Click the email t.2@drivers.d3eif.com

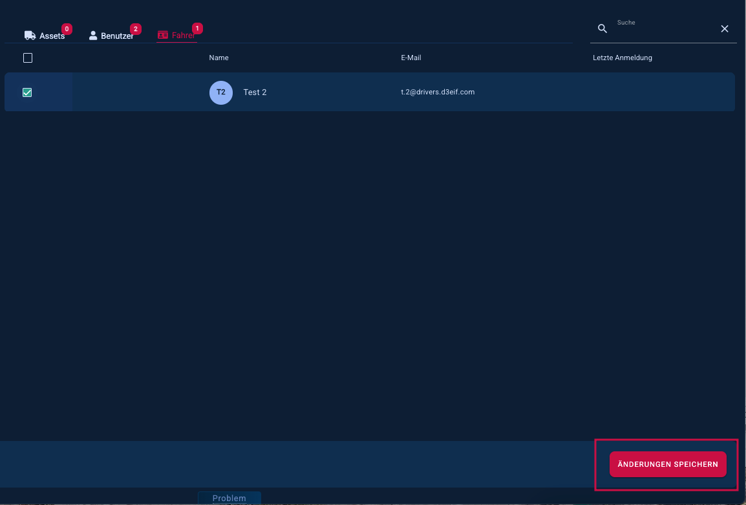coord(438,92)
